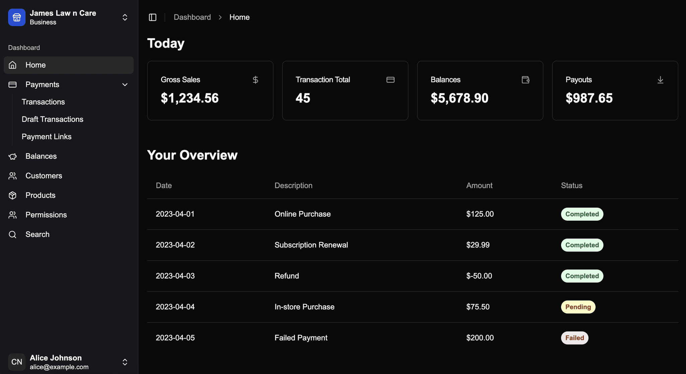Open Search from the sidebar
The image size is (686, 374).
click(x=69, y=234)
